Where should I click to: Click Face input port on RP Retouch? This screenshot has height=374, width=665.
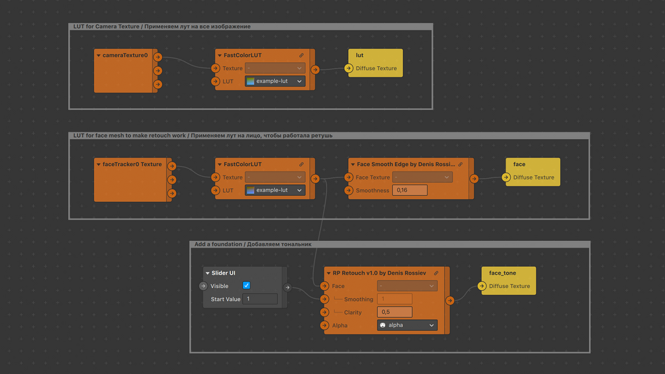click(x=324, y=286)
